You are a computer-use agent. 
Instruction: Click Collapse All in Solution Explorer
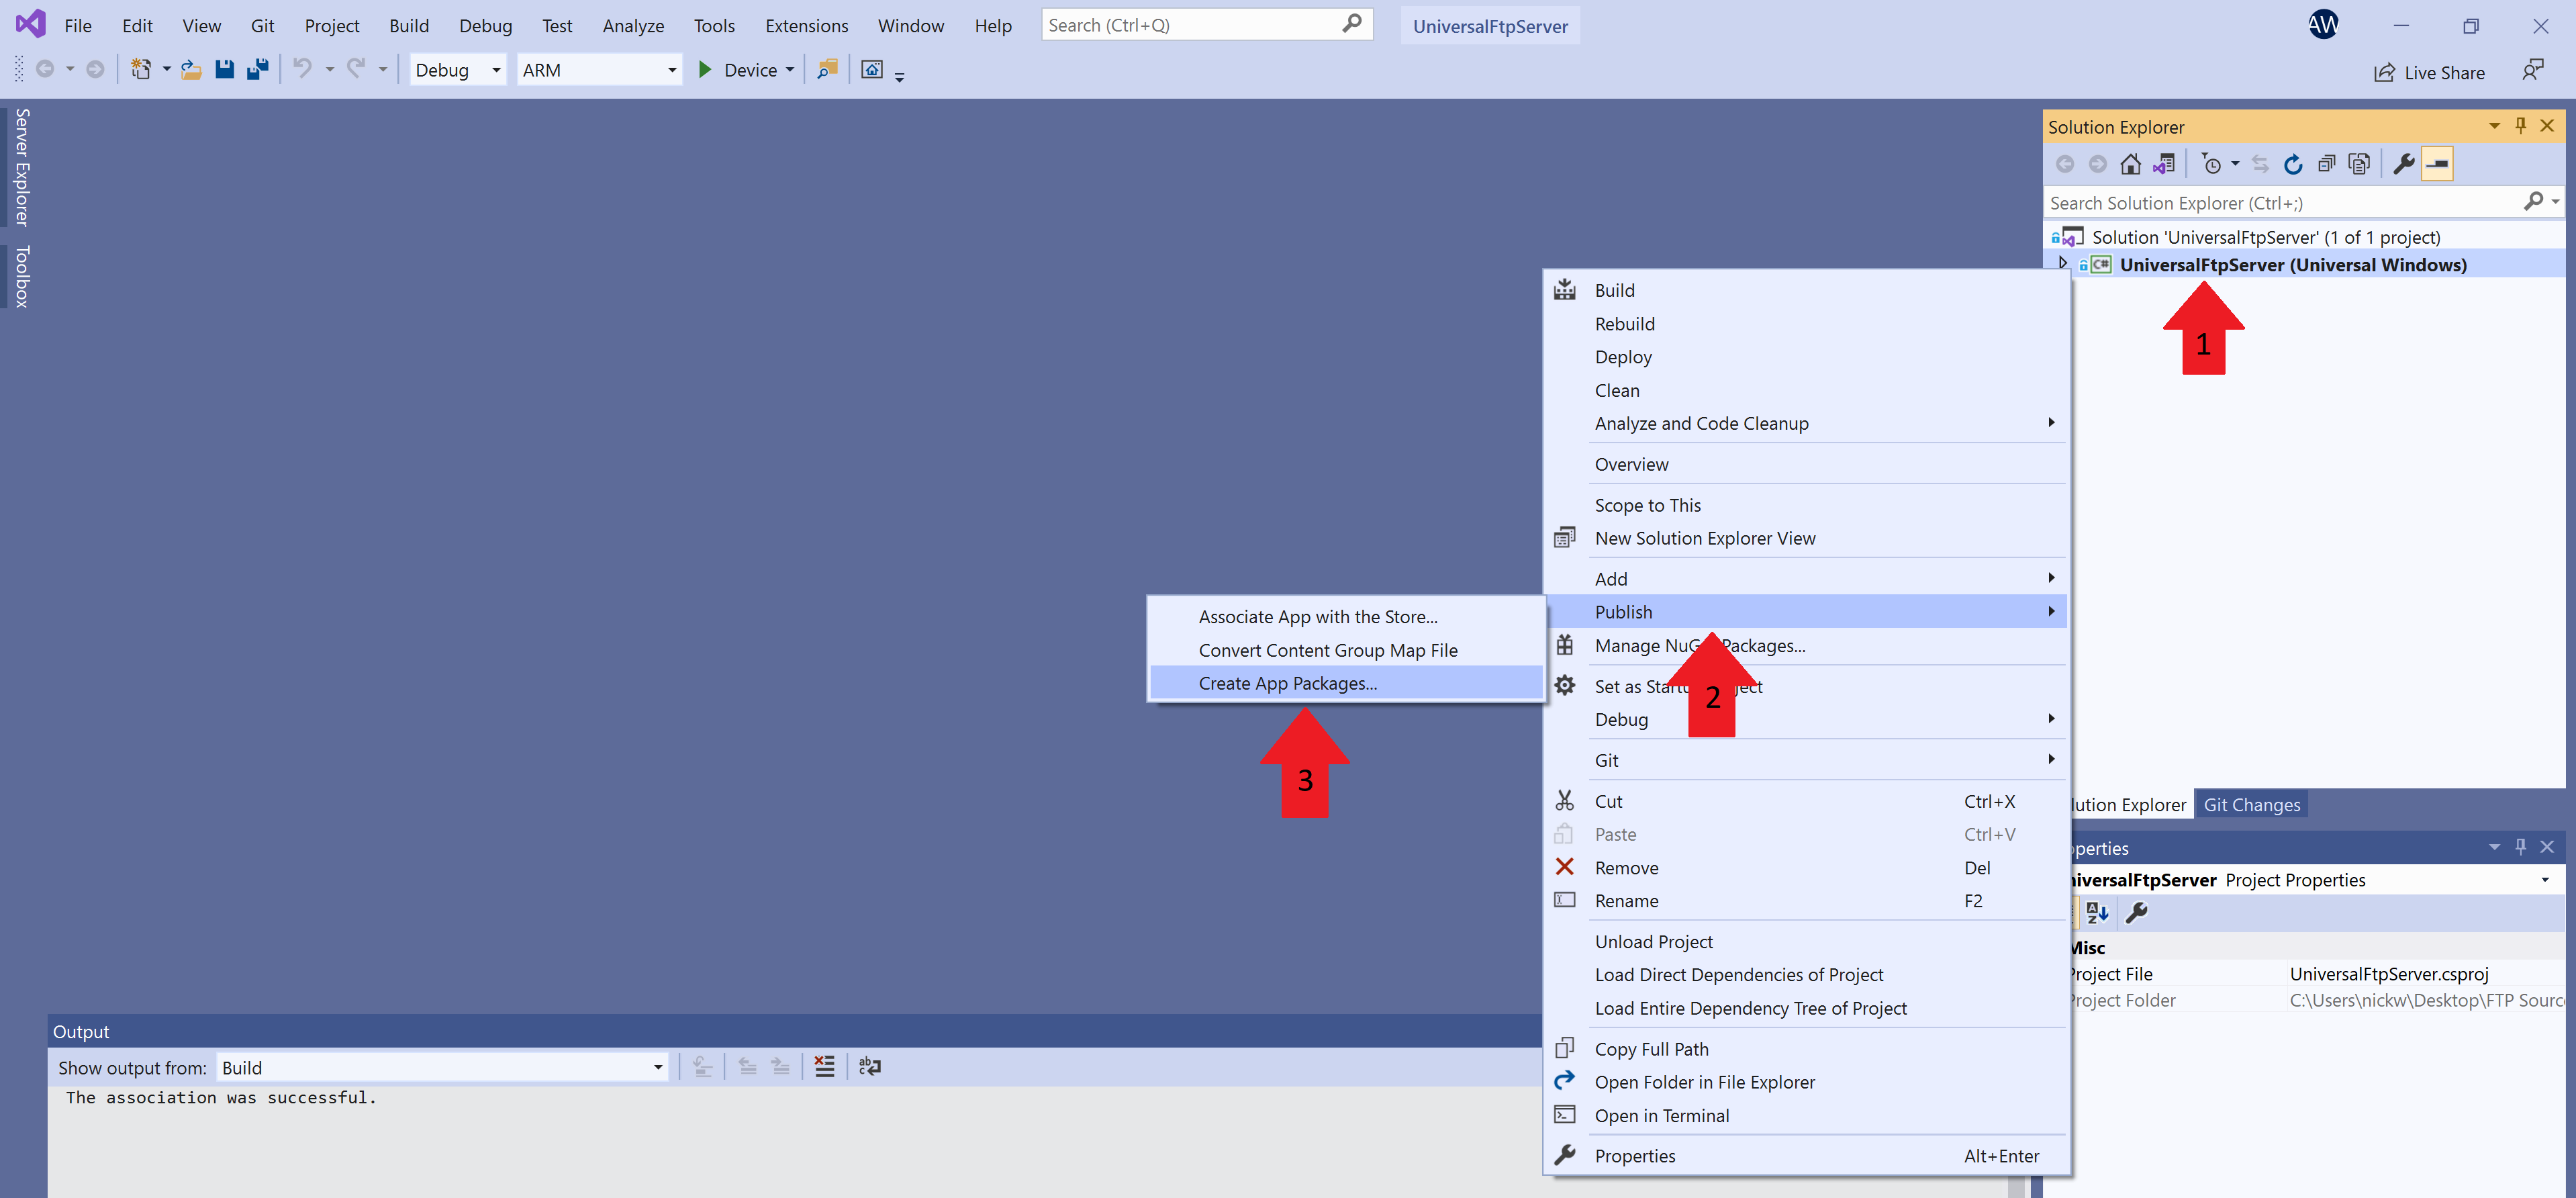[2326, 165]
